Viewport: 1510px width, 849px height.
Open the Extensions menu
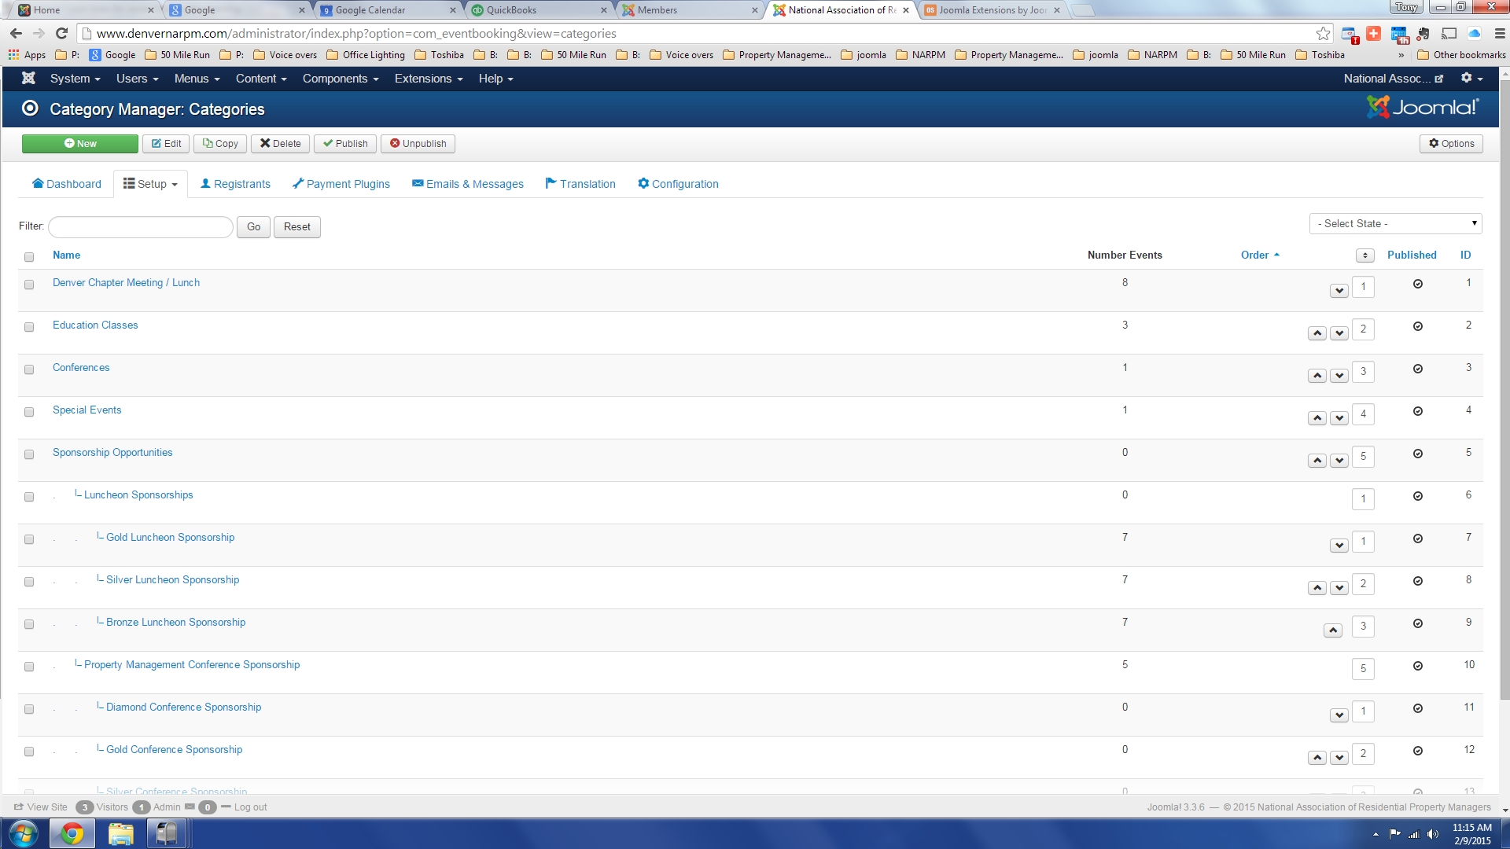pyautogui.click(x=428, y=79)
